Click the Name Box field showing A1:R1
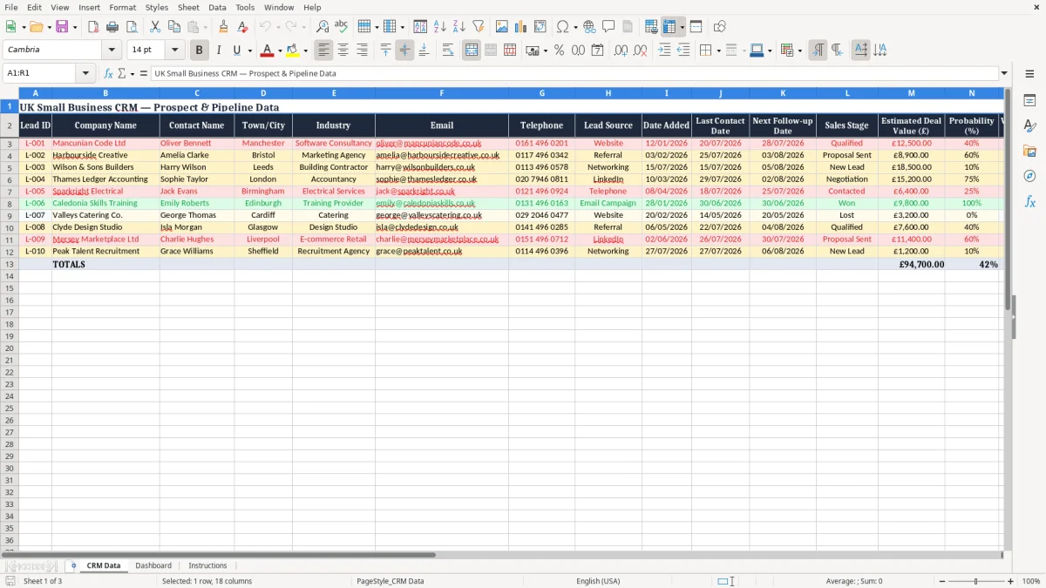The width and height of the screenshot is (1046, 588). (x=41, y=73)
